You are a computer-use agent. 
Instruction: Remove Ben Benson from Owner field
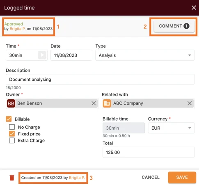pos(94,103)
